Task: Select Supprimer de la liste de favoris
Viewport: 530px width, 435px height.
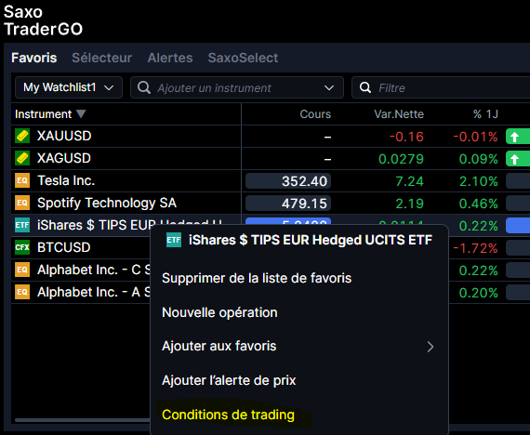Action: [257, 278]
